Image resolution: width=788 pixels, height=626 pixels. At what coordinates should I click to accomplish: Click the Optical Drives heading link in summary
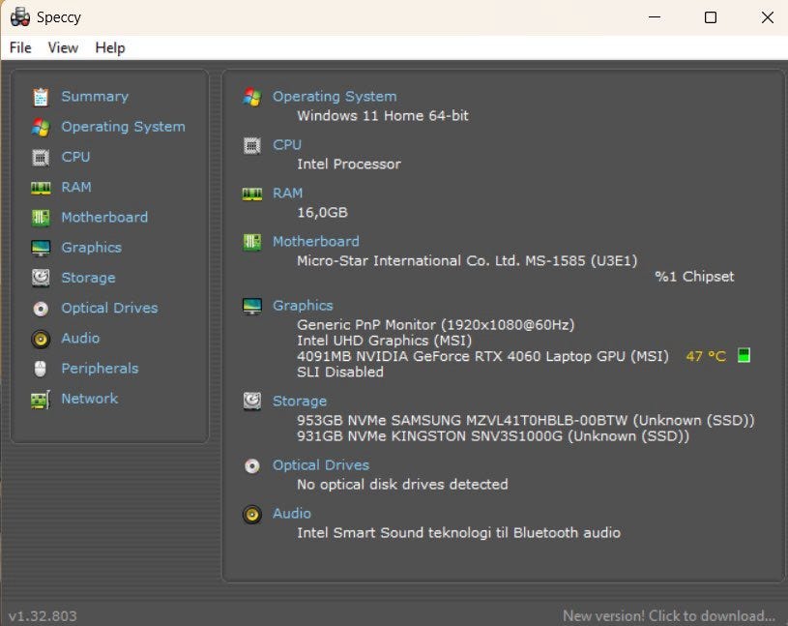coord(321,465)
